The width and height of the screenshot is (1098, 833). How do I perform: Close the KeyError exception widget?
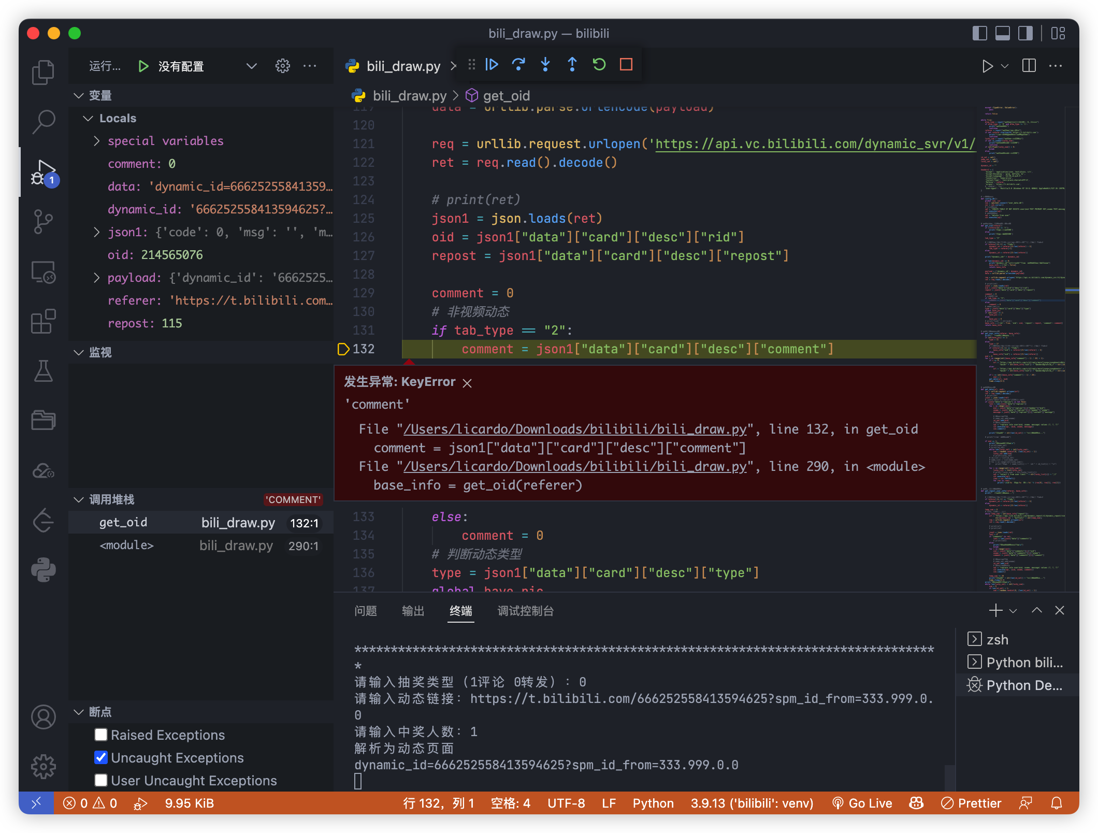pos(467,383)
